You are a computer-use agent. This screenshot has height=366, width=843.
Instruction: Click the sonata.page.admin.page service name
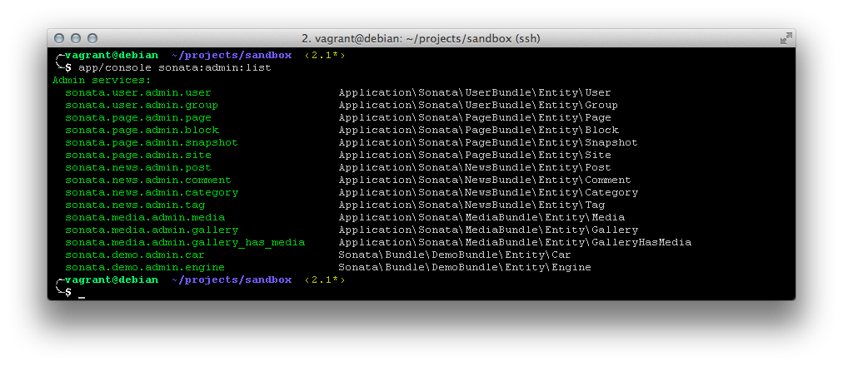pyautogui.click(x=138, y=117)
